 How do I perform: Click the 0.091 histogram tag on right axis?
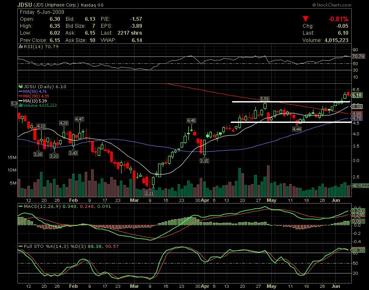click(x=358, y=221)
